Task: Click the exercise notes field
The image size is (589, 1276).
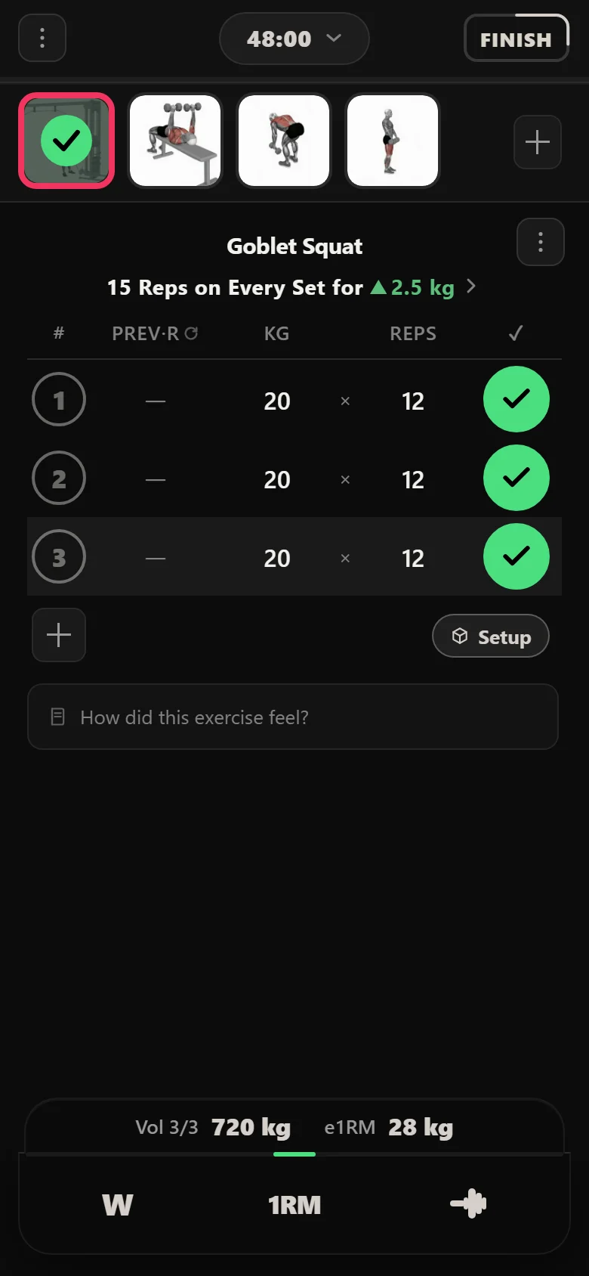Action: tap(293, 717)
